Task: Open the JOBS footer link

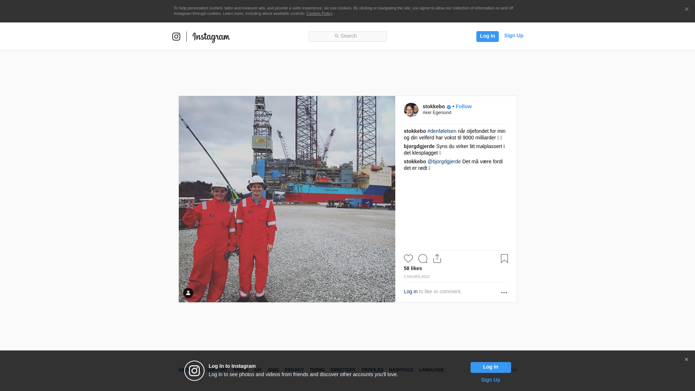Action: click(273, 370)
